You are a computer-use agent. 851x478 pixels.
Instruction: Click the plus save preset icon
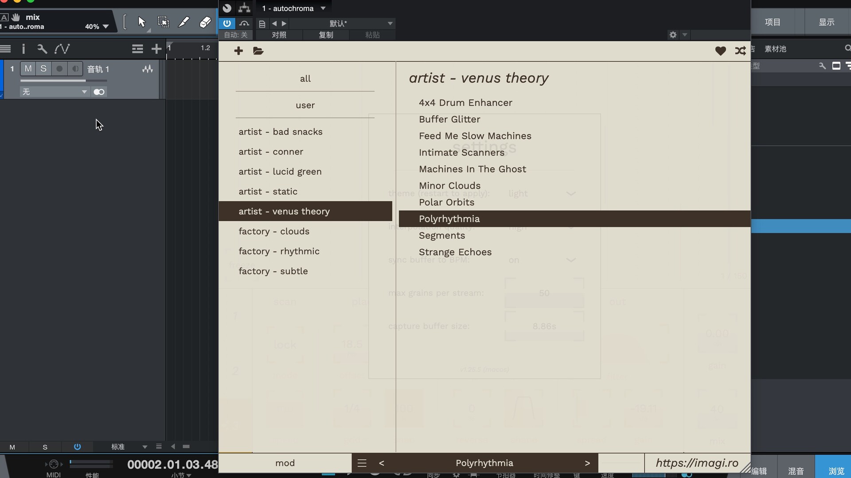(x=238, y=51)
